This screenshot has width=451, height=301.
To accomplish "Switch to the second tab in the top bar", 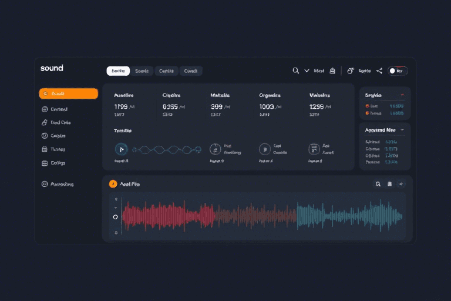I will click(142, 71).
